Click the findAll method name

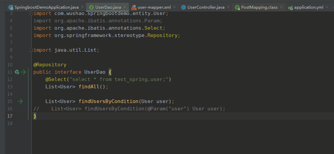(x=89, y=87)
